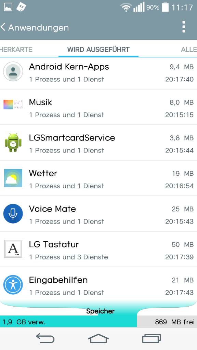197x350 pixels.
Task: Tap the Android Kern-Apps contact icon
Action: [x=13, y=71]
